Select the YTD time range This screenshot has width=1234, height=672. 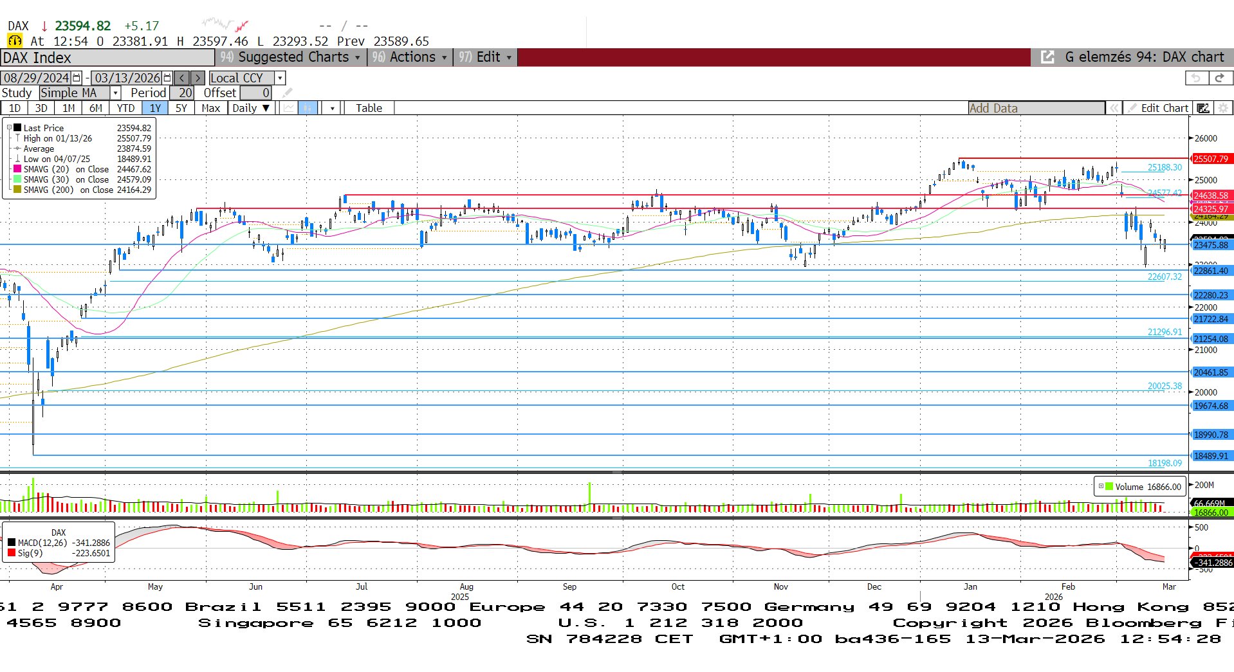125,108
